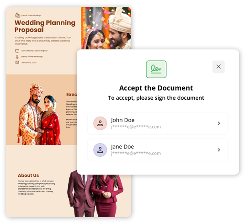The height and width of the screenshot is (224, 245).
Task: Click the wedding rings logo icon
Action: coord(17,15)
